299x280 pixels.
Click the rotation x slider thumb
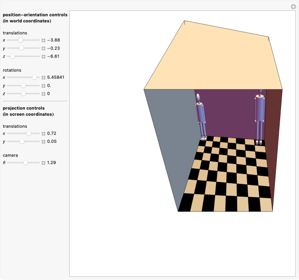tap(34, 77)
